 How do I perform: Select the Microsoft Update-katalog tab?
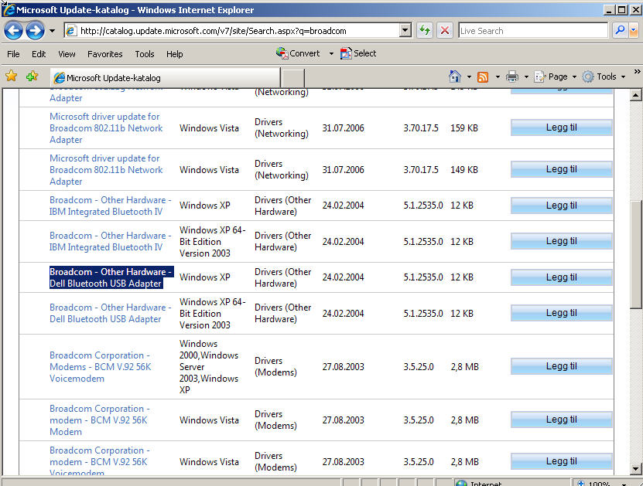(x=166, y=77)
